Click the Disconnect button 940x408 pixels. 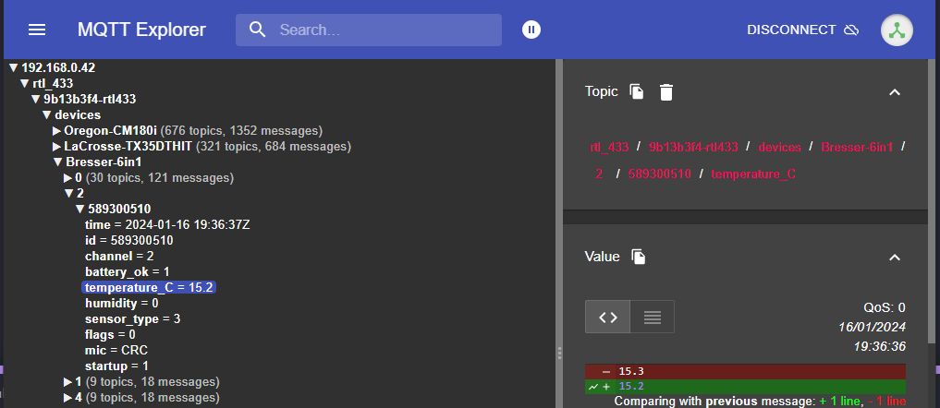tap(802, 30)
